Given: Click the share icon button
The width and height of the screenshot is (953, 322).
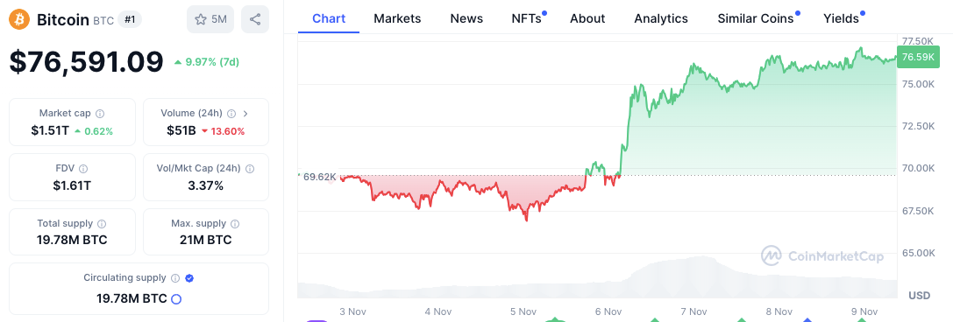Looking at the screenshot, I should (255, 19).
